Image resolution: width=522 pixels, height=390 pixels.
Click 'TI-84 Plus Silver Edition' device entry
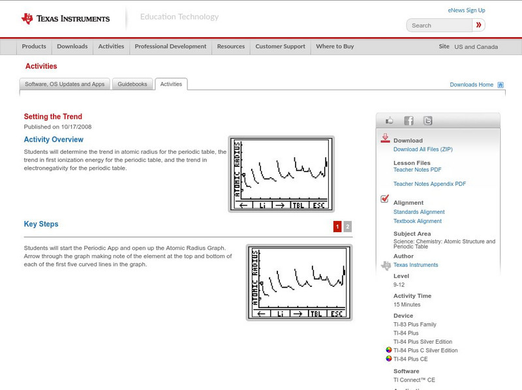click(423, 342)
